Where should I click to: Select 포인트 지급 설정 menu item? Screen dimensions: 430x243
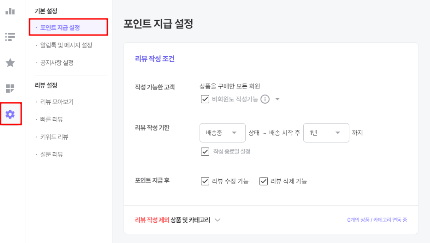(x=68, y=27)
